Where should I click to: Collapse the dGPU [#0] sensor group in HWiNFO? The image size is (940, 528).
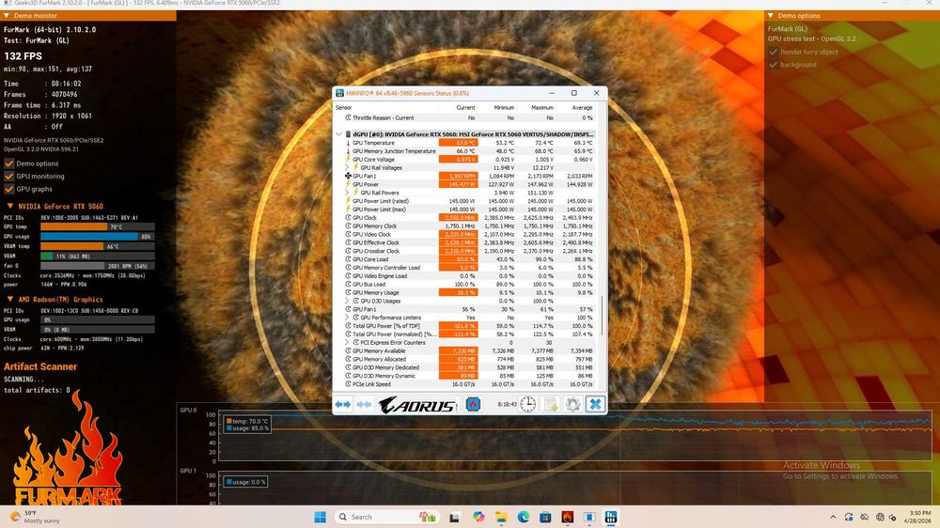[339, 134]
